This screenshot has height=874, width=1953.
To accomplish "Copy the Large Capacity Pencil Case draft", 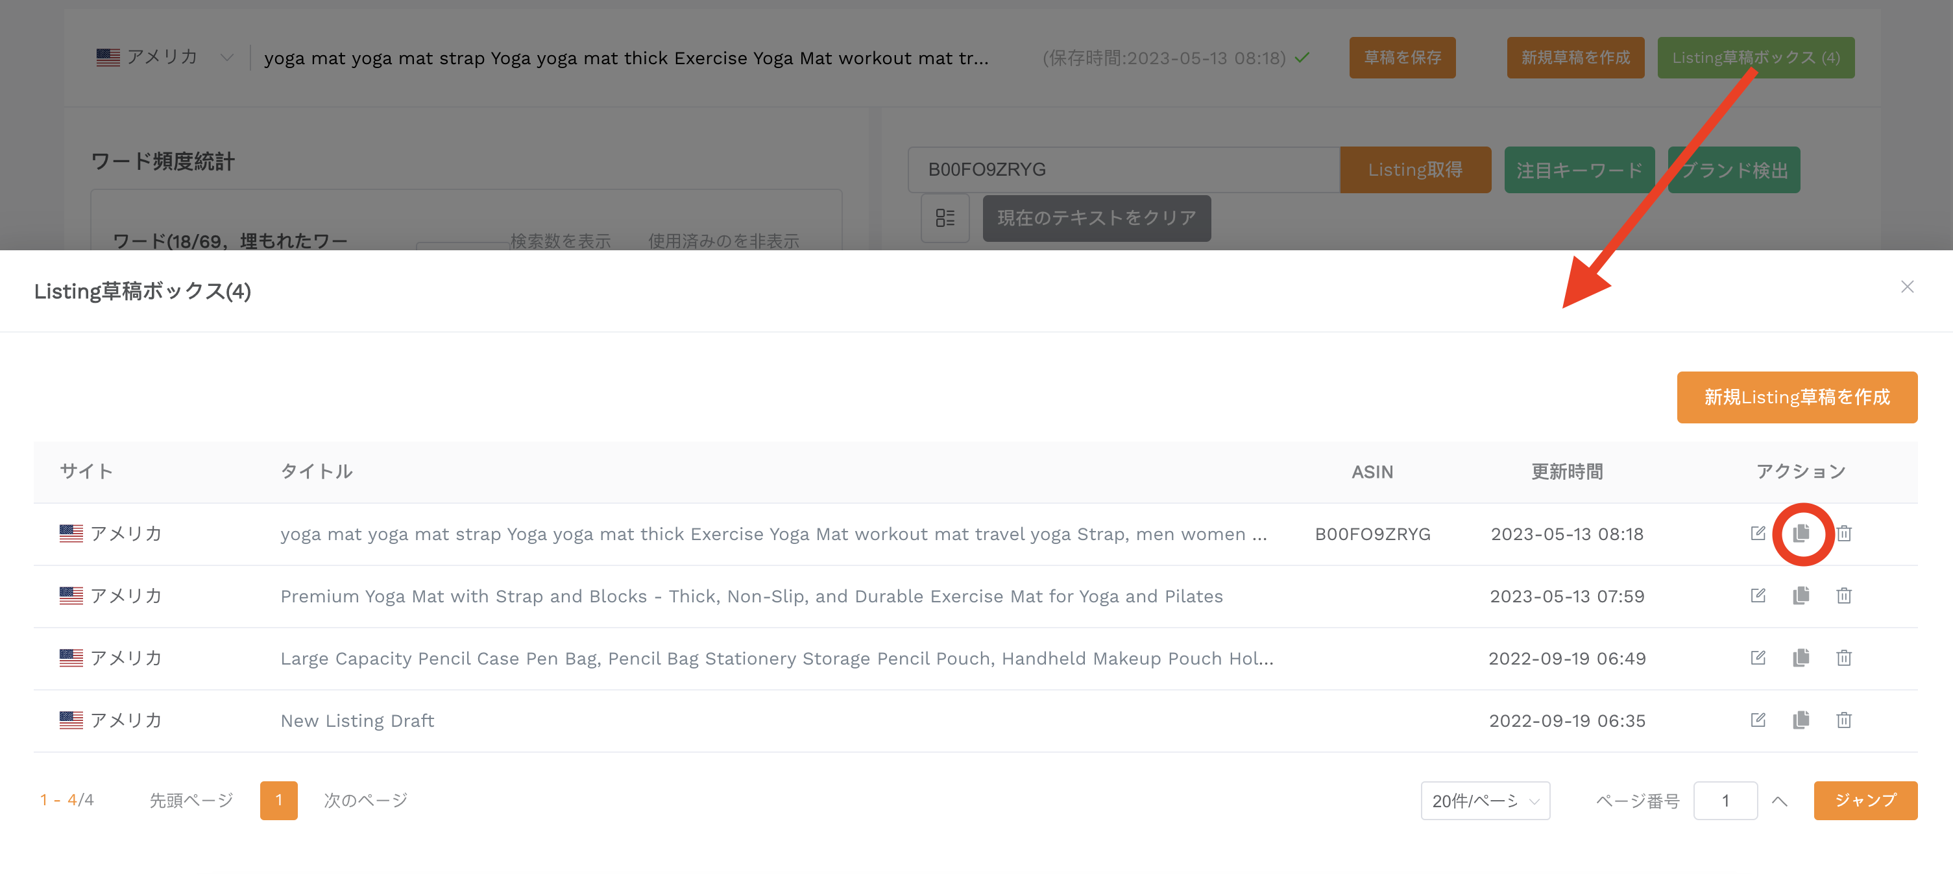I will 1801,657.
